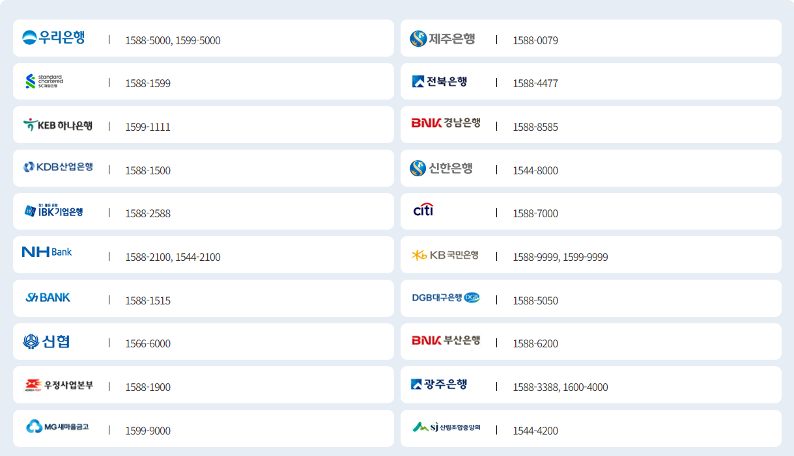Select the number 1588-5050
Image resolution: width=794 pixels, height=456 pixels.
[x=535, y=301]
